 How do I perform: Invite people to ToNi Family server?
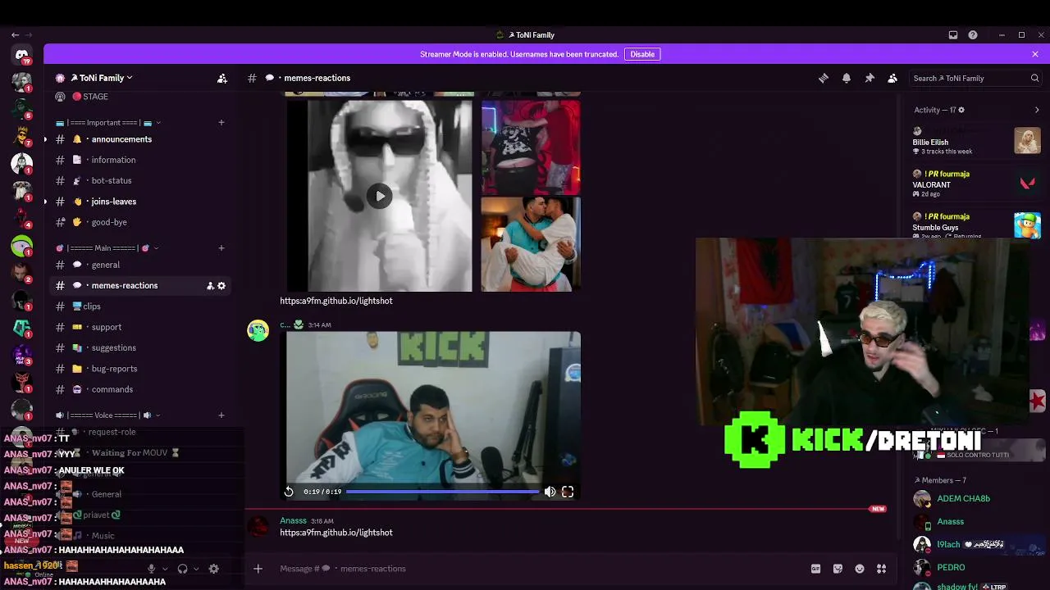[x=222, y=78]
